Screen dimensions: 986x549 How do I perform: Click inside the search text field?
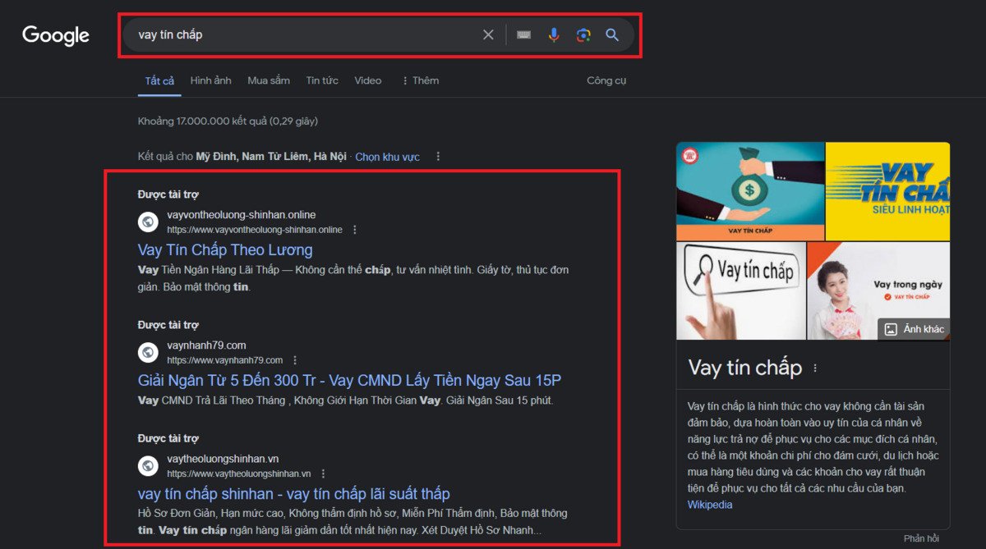(x=304, y=34)
